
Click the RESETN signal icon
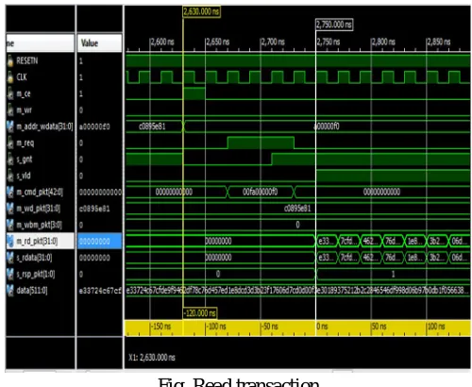pyautogui.click(x=10, y=60)
